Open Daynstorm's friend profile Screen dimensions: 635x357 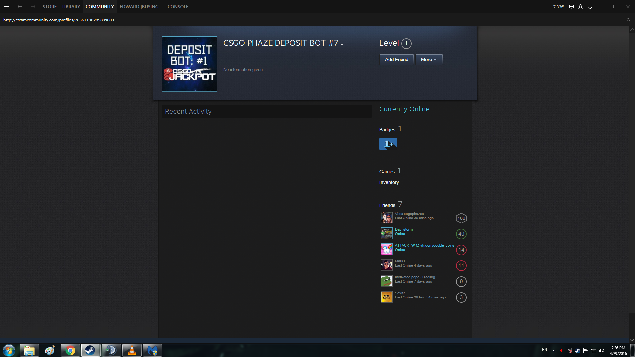tap(403, 229)
